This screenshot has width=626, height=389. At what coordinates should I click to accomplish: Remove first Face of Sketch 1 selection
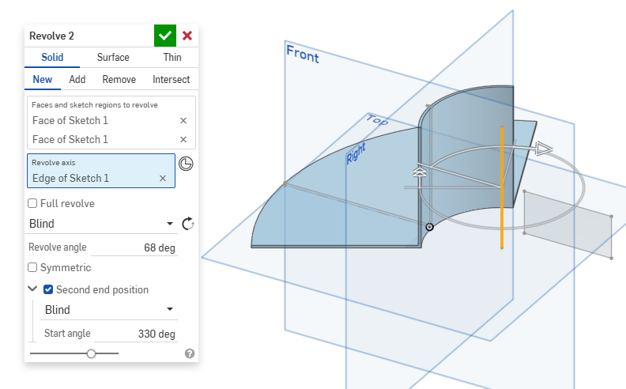click(183, 120)
